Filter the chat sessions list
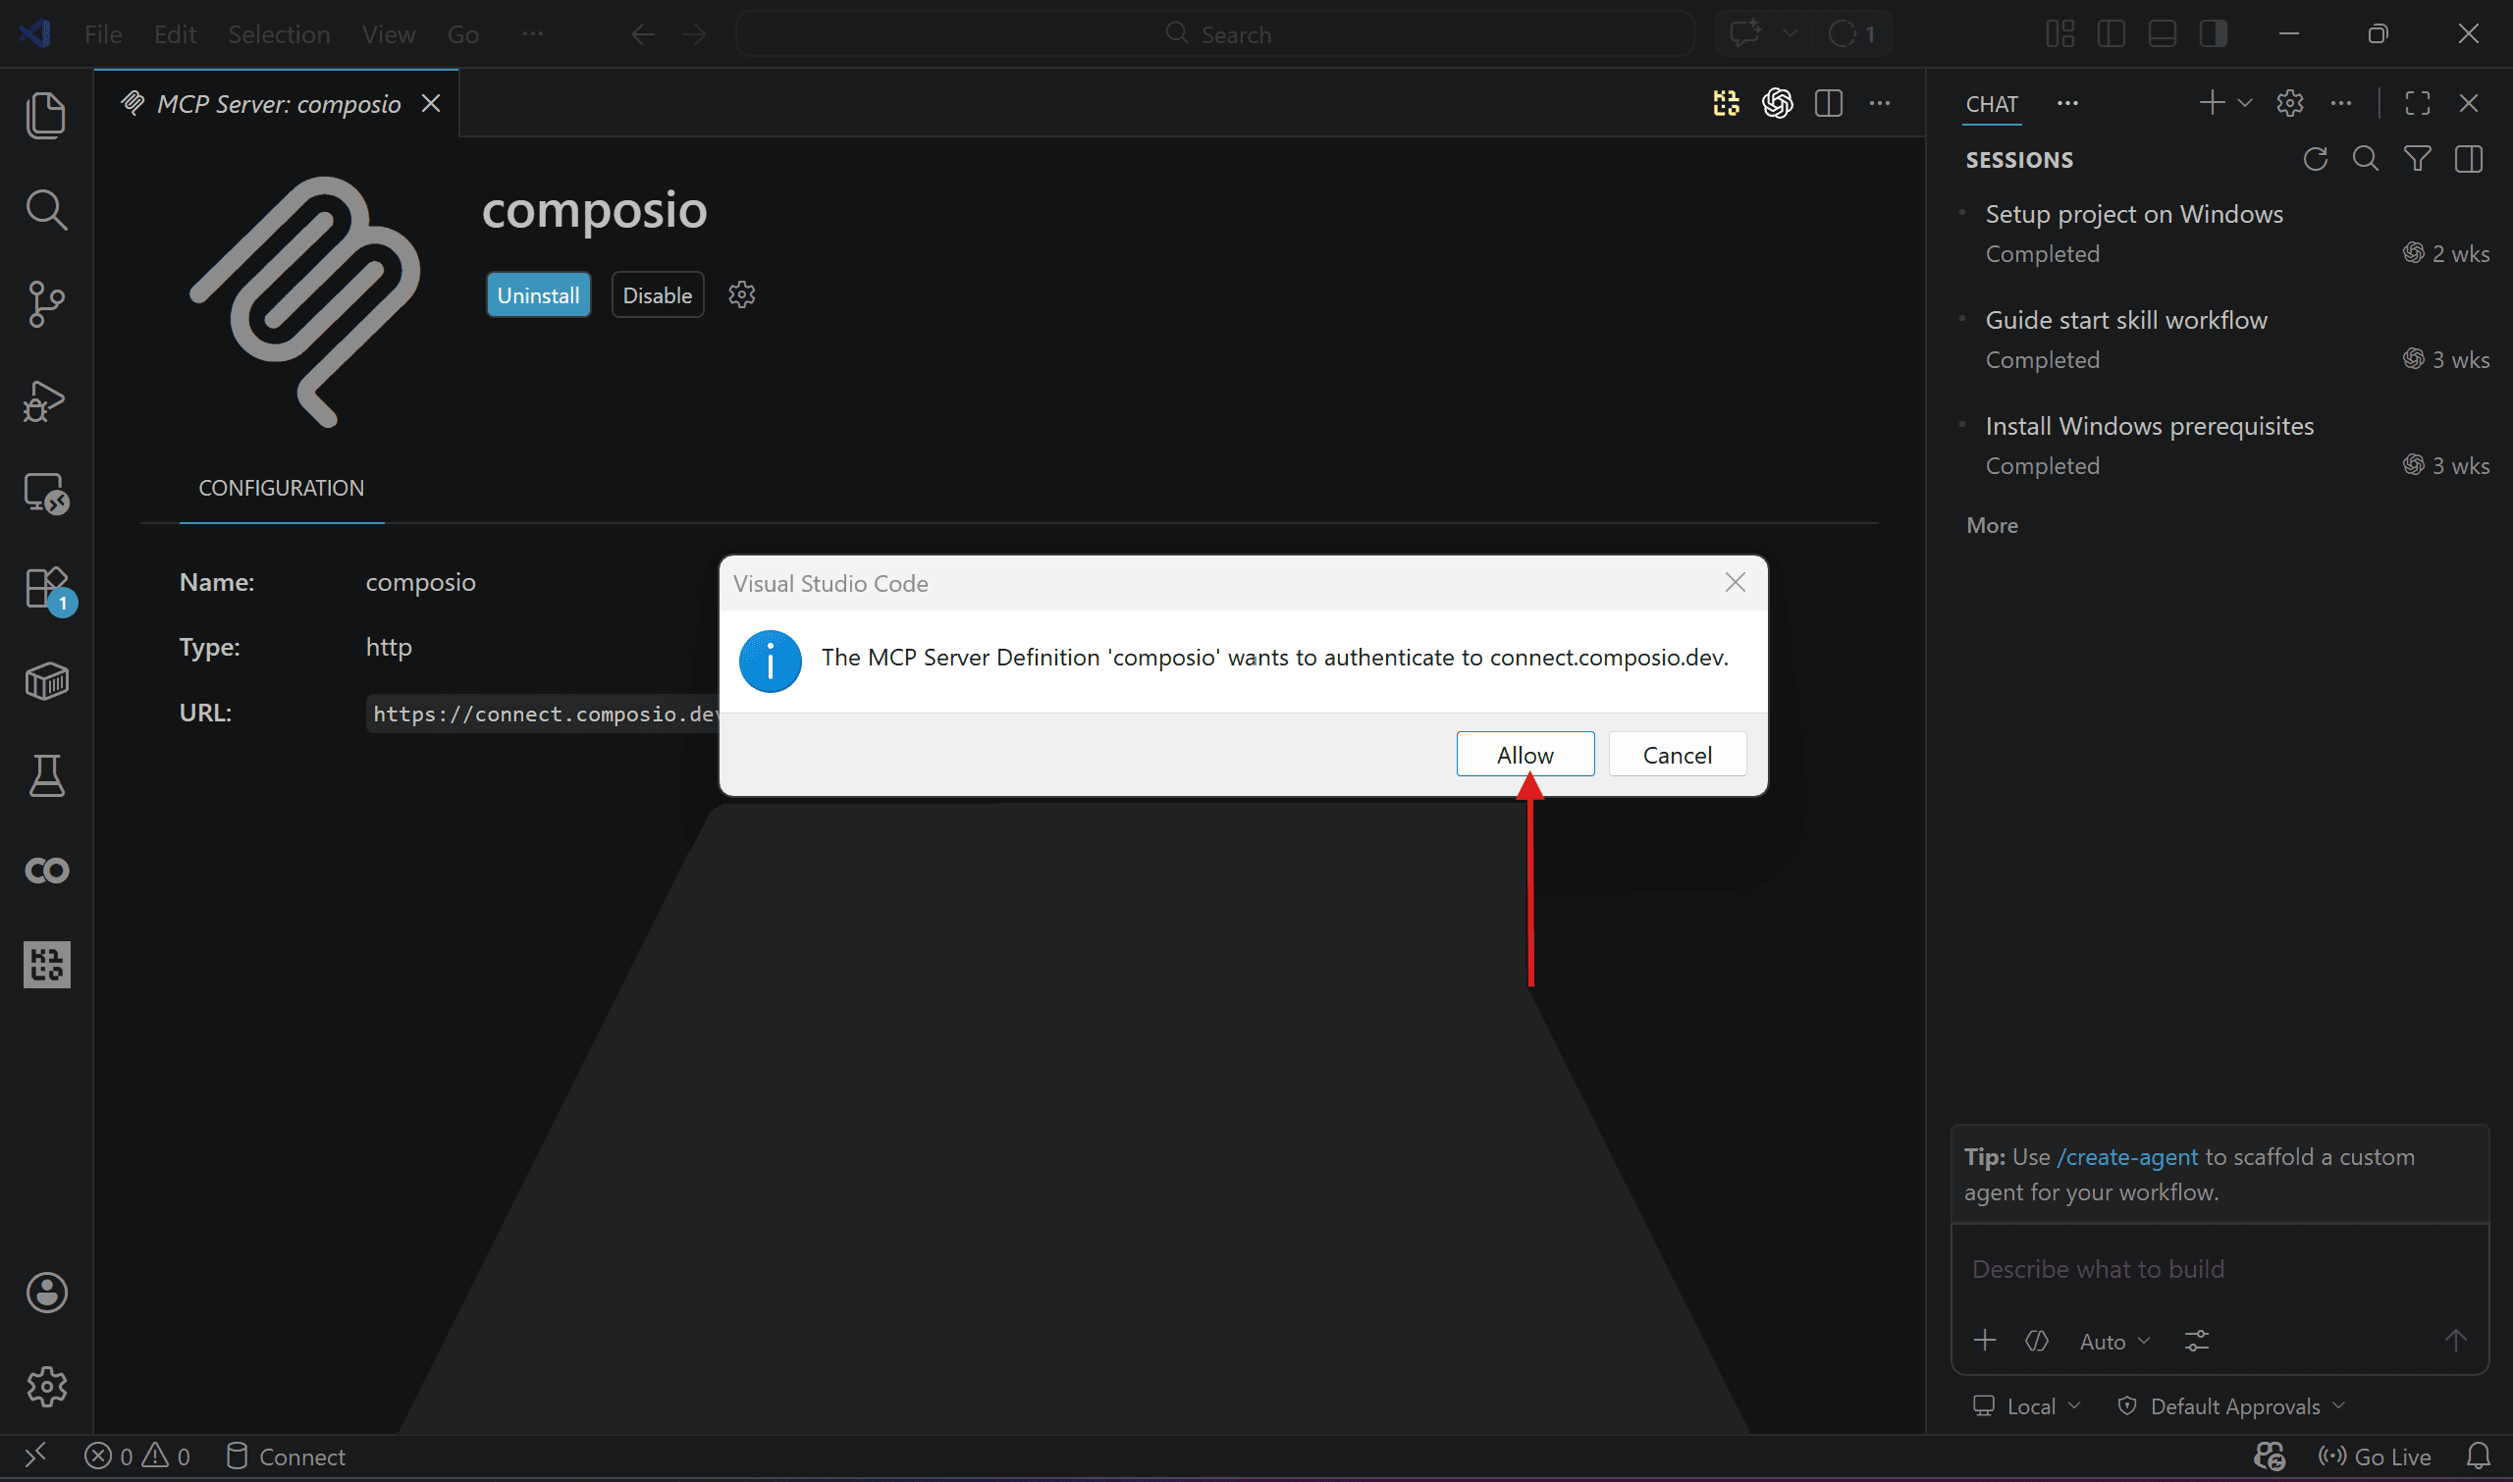Viewport: 2513px width, 1482px height. [x=2417, y=160]
